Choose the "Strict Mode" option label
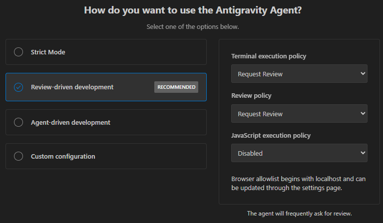The height and width of the screenshot is (223, 383). coord(48,52)
